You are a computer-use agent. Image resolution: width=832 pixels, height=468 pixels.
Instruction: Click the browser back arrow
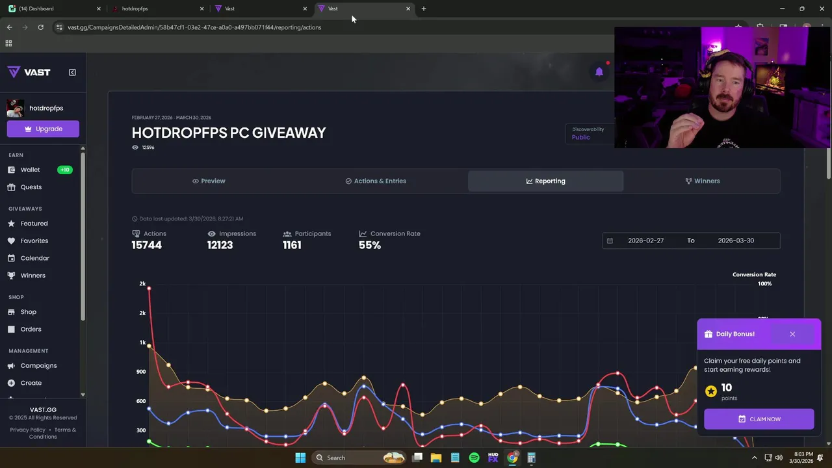[x=9, y=27]
